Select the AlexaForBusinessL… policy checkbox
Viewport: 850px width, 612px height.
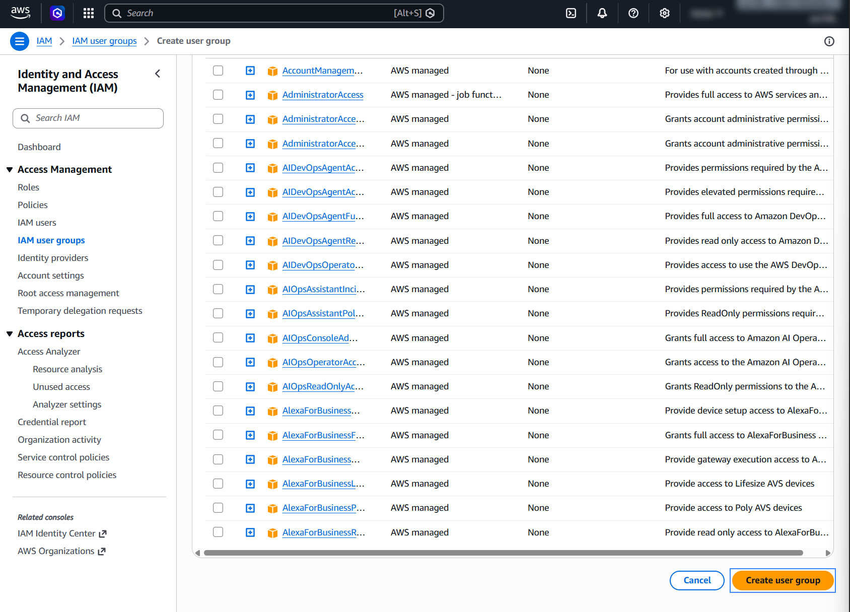218,484
